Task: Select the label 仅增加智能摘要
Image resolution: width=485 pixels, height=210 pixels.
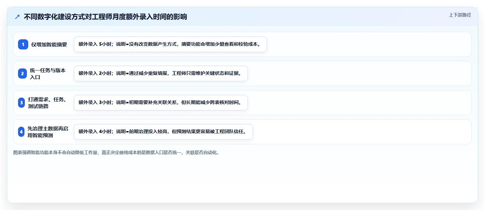Action: (49, 44)
